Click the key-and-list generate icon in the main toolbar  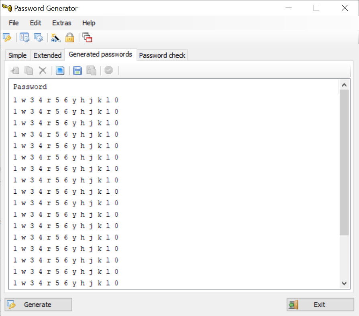pos(7,38)
